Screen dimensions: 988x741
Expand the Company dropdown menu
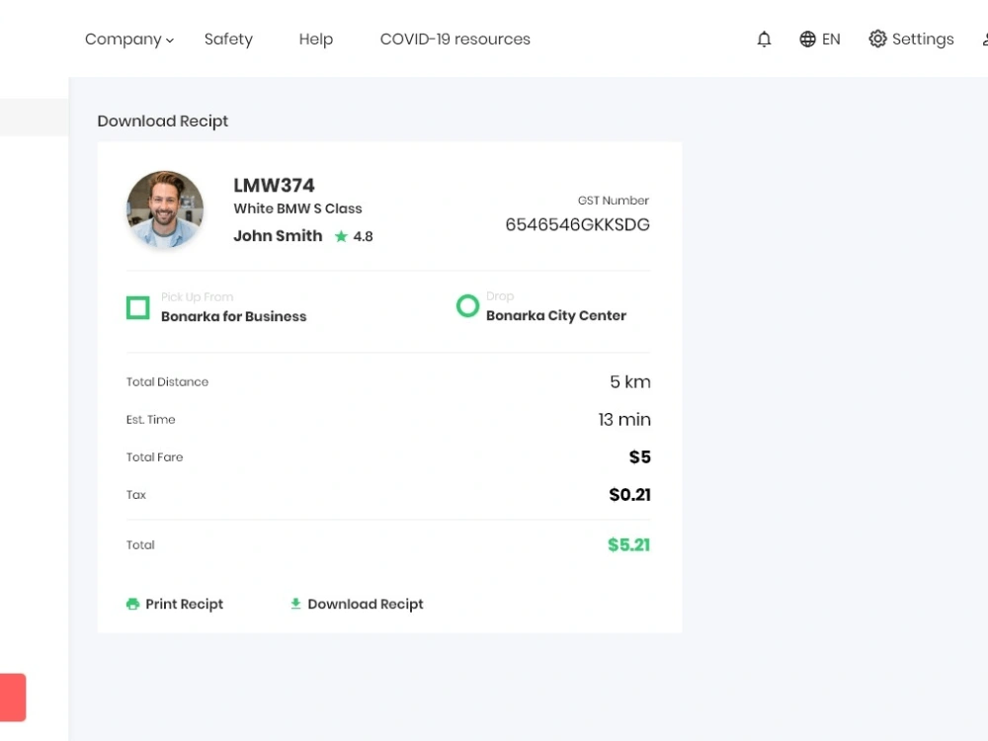tap(129, 40)
